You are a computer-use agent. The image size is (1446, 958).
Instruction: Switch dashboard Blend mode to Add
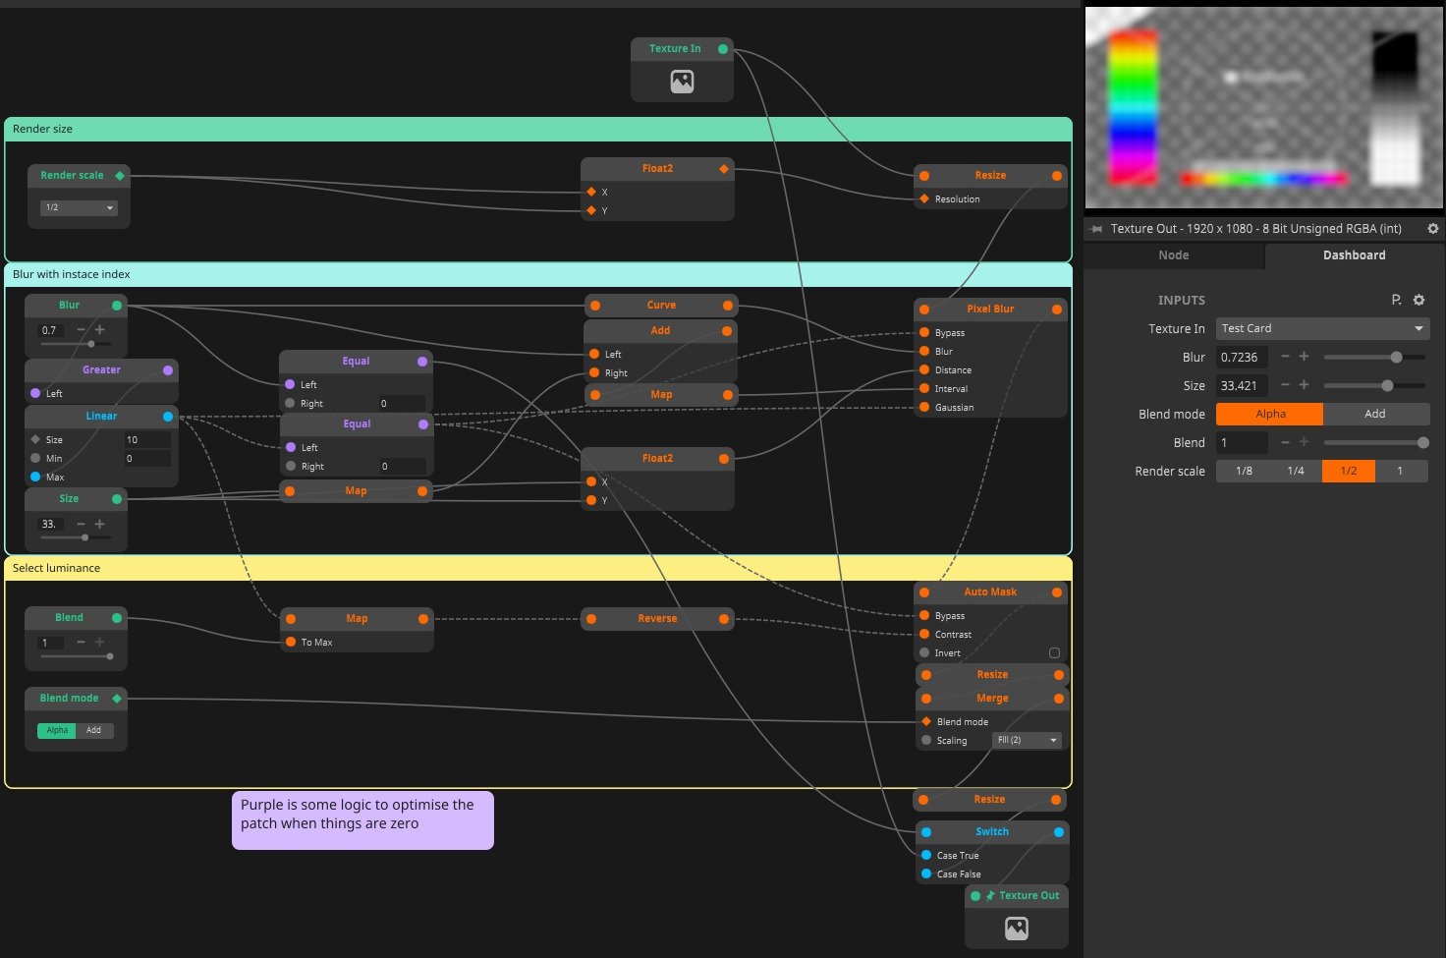point(1374,414)
